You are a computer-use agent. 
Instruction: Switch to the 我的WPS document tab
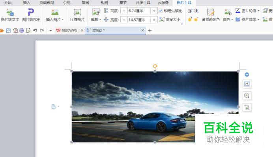[x=67, y=30]
